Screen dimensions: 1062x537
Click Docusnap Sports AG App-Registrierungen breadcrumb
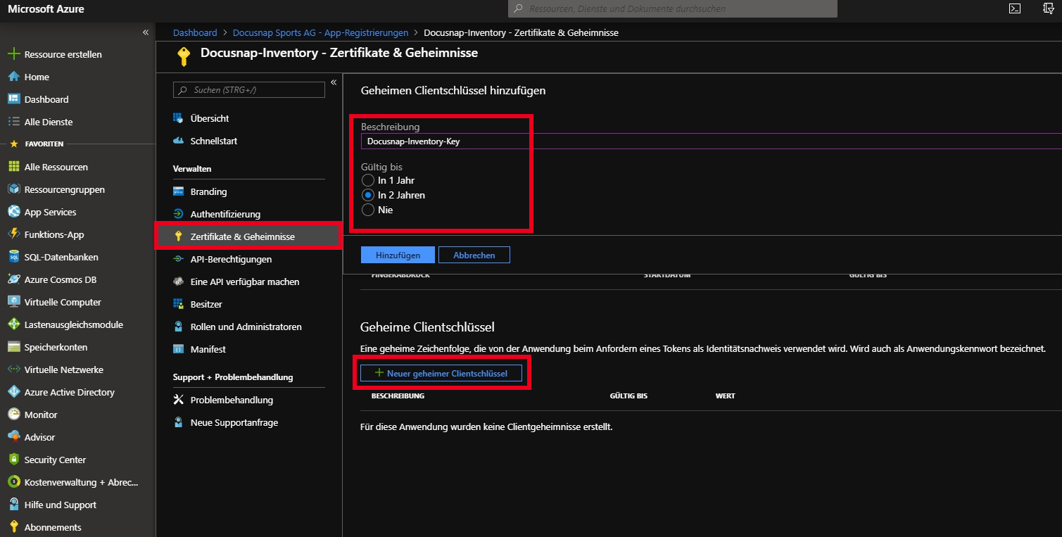coord(320,32)
